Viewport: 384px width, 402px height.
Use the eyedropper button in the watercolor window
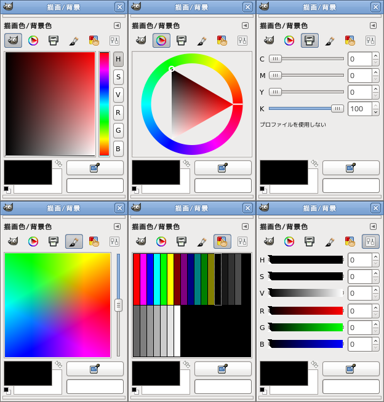pos(95,369)
